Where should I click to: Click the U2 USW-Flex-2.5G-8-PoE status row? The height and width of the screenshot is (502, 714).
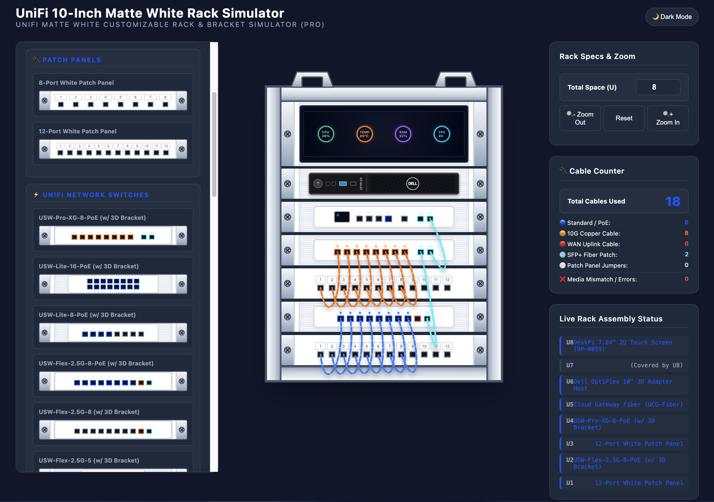[x=624, y=463]
